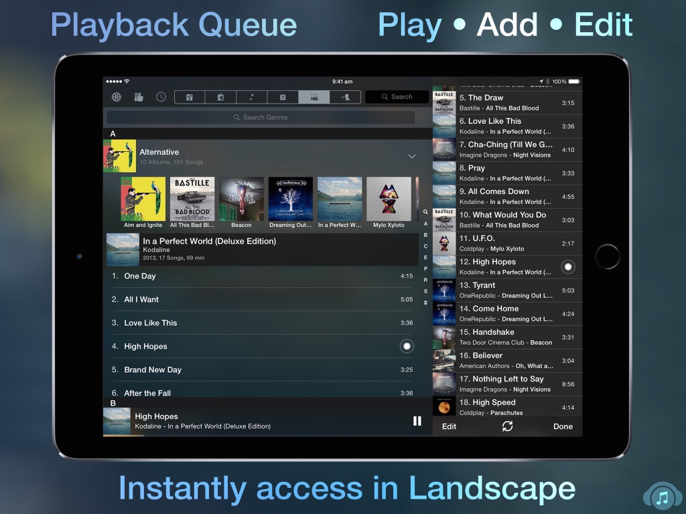Select the highlighted genres tab
686x514 pixels.
[x=314, y=97]
